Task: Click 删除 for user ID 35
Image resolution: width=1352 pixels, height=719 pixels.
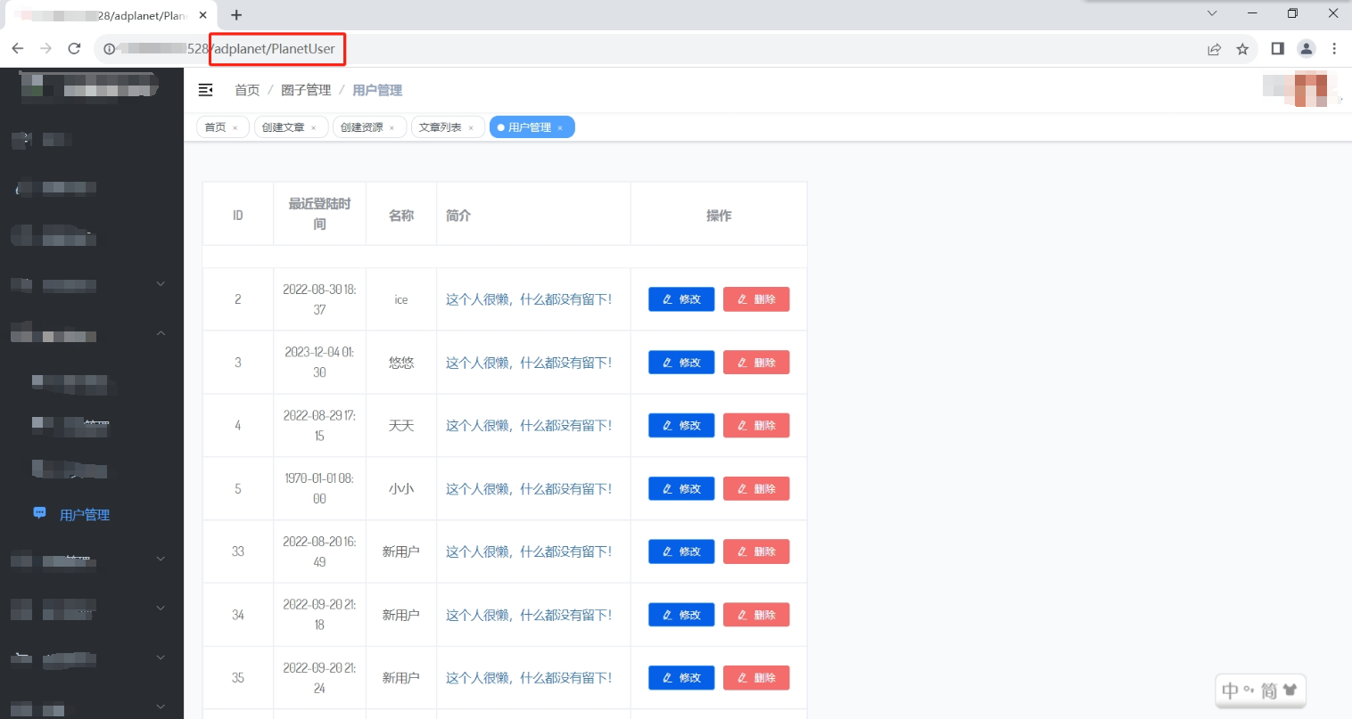Action: (x=756, y=678)
